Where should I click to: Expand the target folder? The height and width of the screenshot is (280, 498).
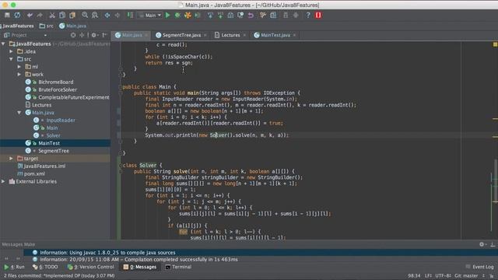pos(11,158)
